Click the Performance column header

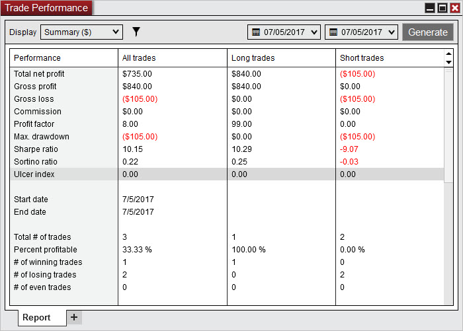(63, 58)
